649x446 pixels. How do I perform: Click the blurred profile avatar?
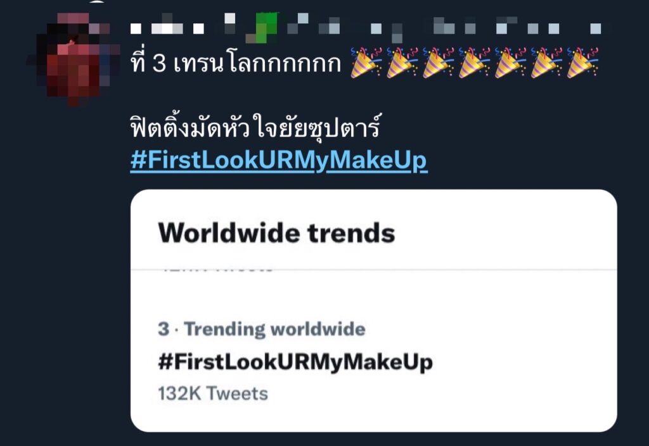coord(74,58)
